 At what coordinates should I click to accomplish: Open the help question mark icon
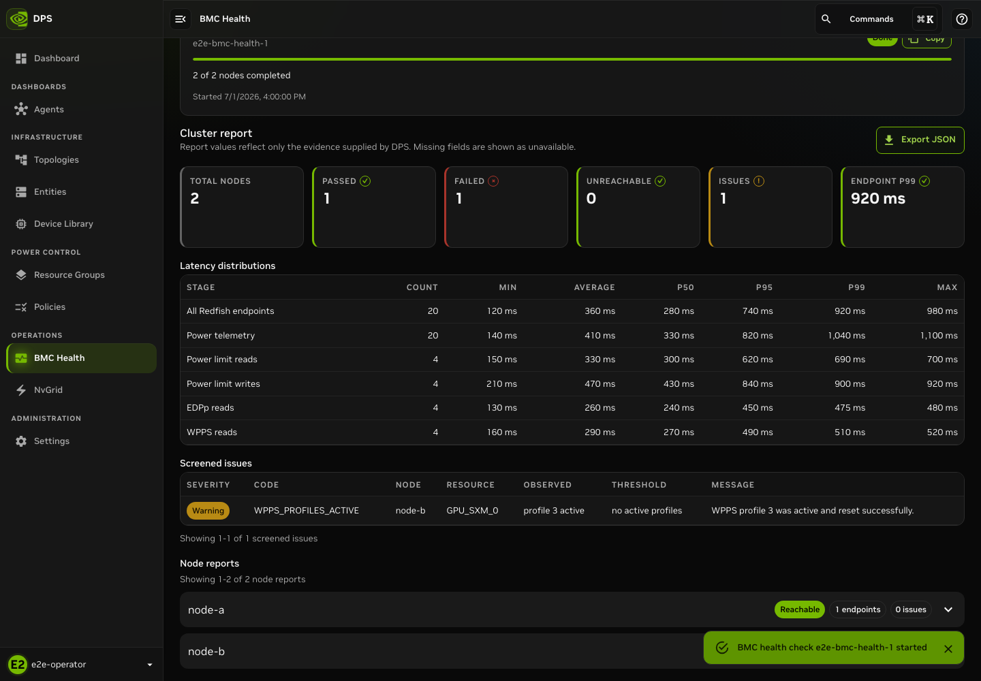(962, 19)
